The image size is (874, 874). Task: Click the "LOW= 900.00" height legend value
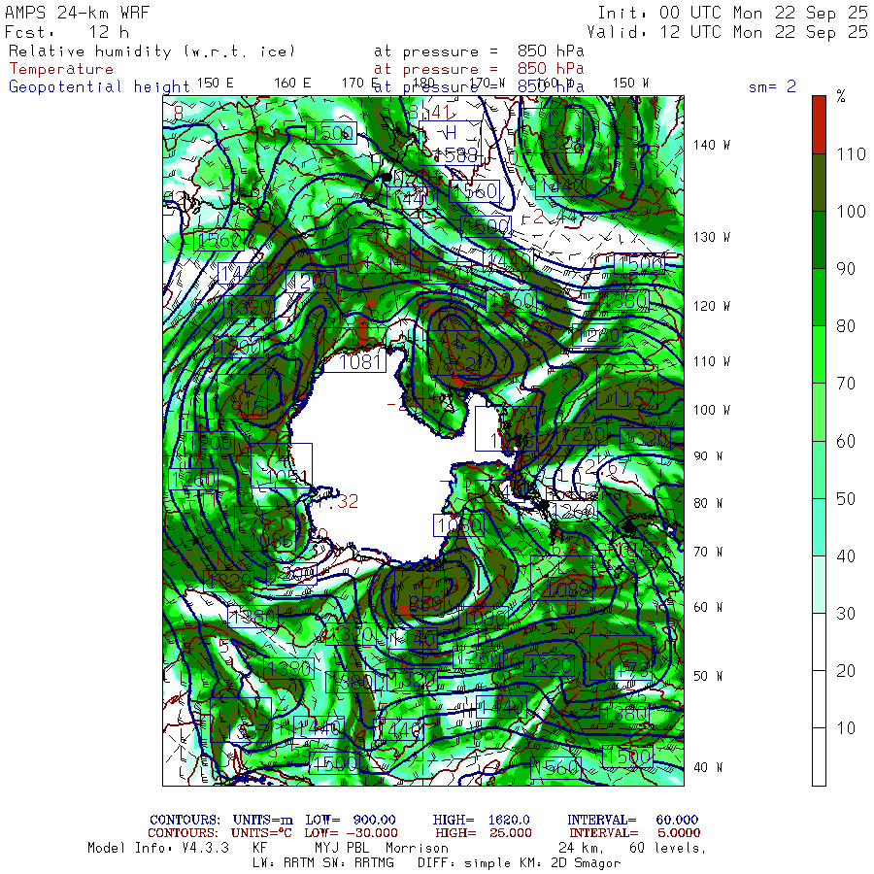tap(351, 820)
